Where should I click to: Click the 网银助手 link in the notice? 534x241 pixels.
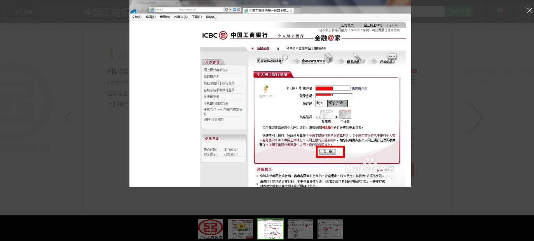pos(327,128)
